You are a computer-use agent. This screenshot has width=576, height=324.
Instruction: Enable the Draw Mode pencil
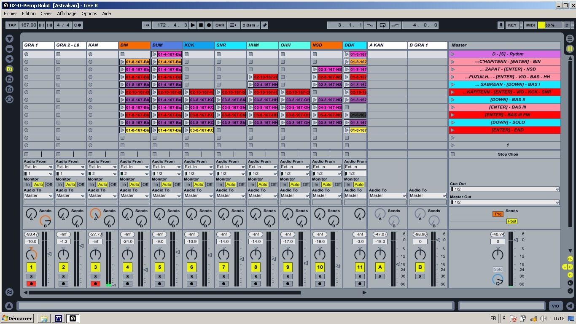point(265,25)
